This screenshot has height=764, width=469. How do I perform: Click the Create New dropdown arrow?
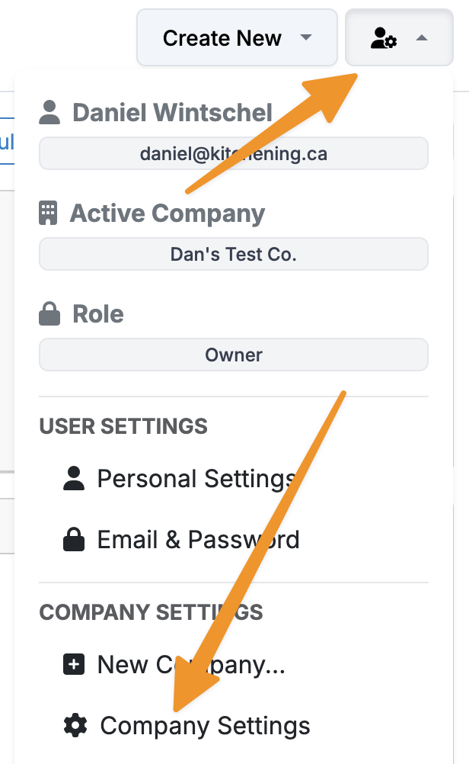[306, 38]
